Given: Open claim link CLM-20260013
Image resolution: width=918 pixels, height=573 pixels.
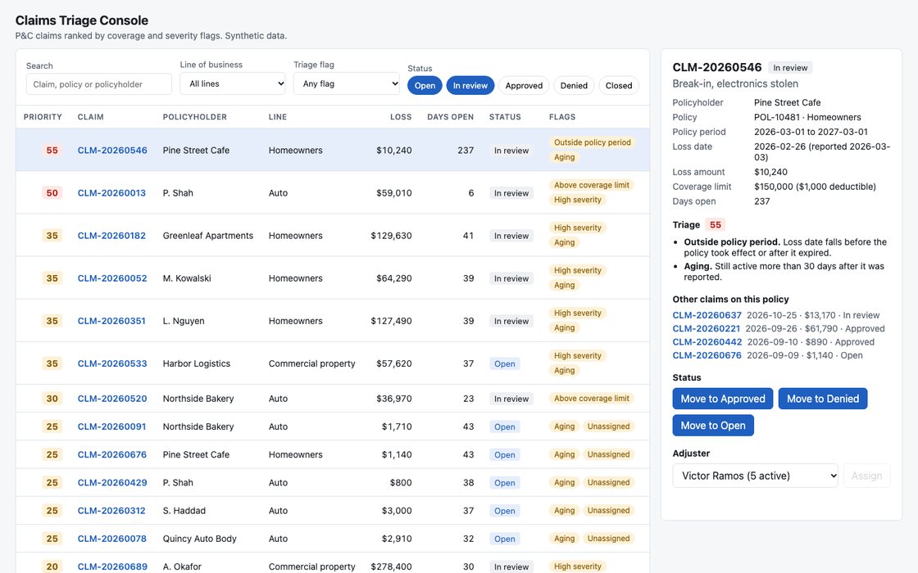Looking at the screenshot, I should (111, 193).
